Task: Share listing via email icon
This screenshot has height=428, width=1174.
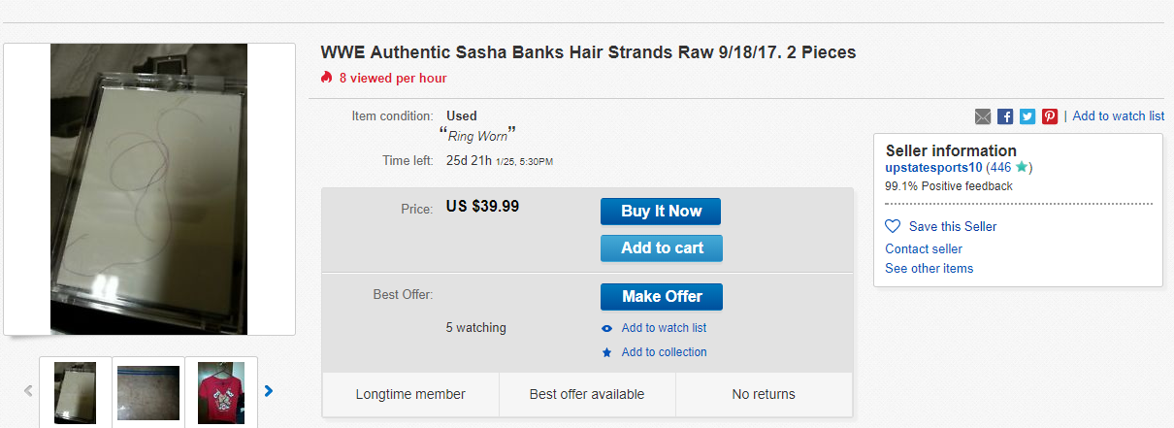Action: [983, 116]
